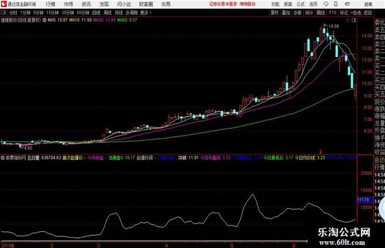Click the diamond icon at chart top-right
The width and height of the screenshot is (385, 248).
348,20
